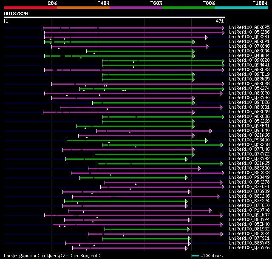Click the UniRef100_Q9FEM1 entry
Viewport: 272px width, 259px height.
click(249, 126)
